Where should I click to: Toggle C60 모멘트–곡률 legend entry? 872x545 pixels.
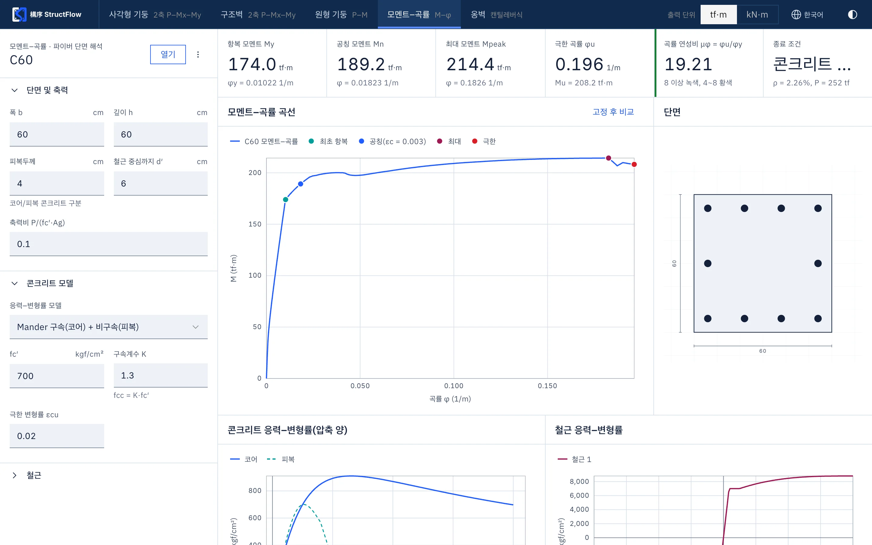[264, 141]
